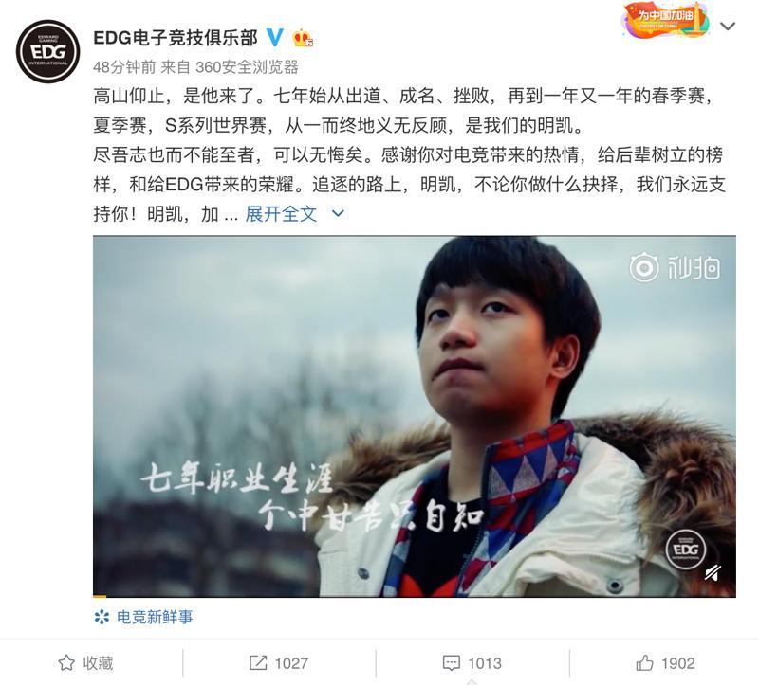The width and height of the screenshot is (759, 685).
Task: Click the blue verified V badge
Action: coord(274,37)
